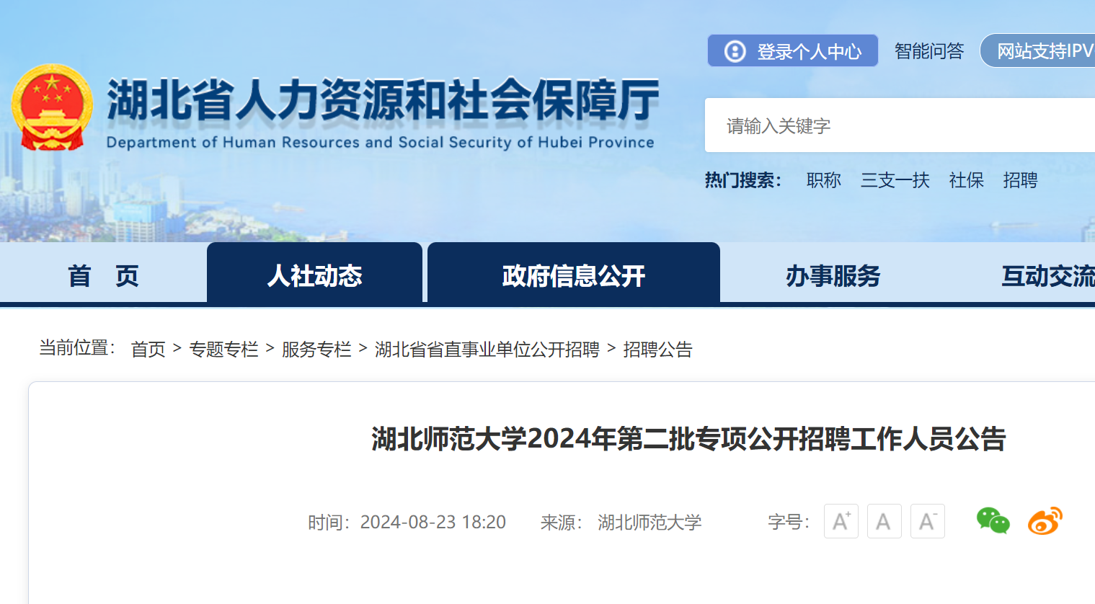Search hot keyword 职称
This screenshot has height=604, width=1095.
pos(824,180)
